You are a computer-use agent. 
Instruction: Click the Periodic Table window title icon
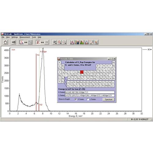[59, 59]
